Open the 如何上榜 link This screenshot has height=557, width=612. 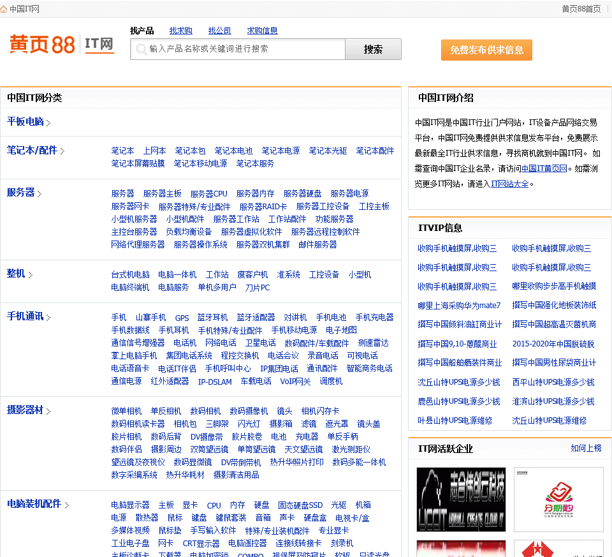586,449
